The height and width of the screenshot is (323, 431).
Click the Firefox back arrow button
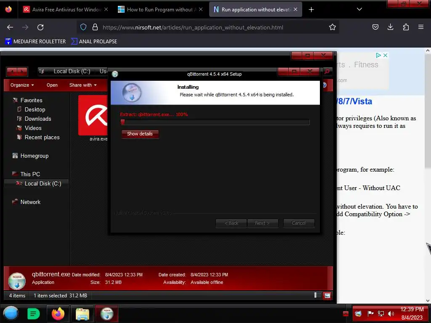pyautogui.click(x=10, y=27)
